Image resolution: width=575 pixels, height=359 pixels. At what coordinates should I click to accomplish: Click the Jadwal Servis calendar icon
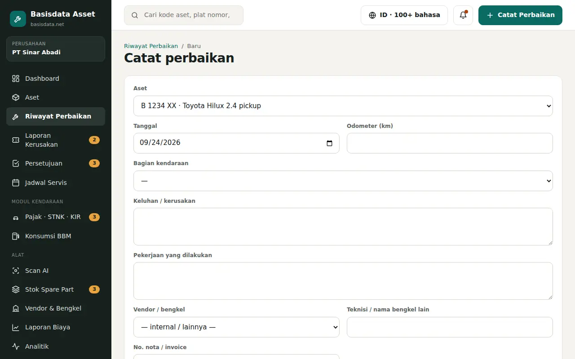click(x=16, y=183)
